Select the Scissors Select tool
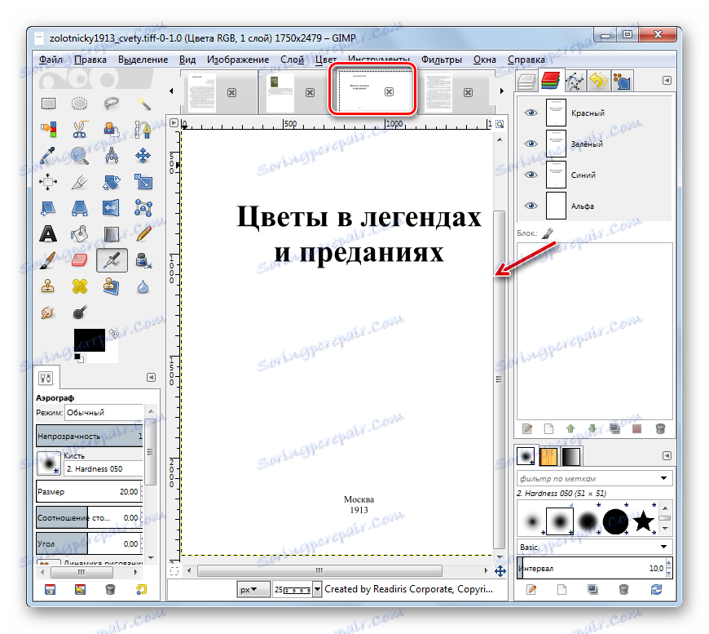 80,130
